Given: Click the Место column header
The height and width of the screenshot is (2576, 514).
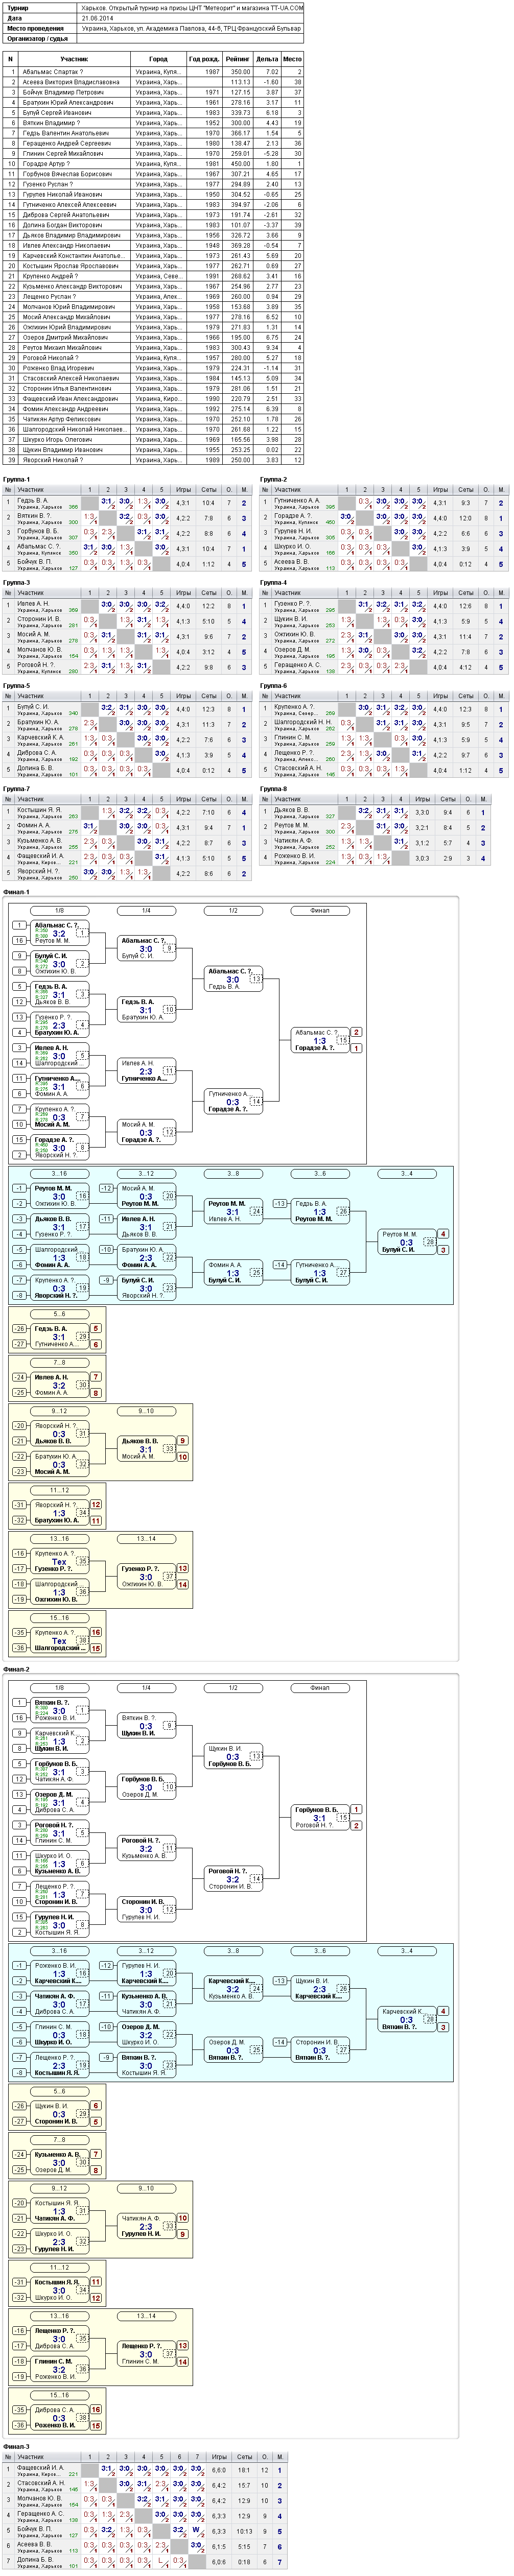Looking at the screenshot, I should point(292,59).
